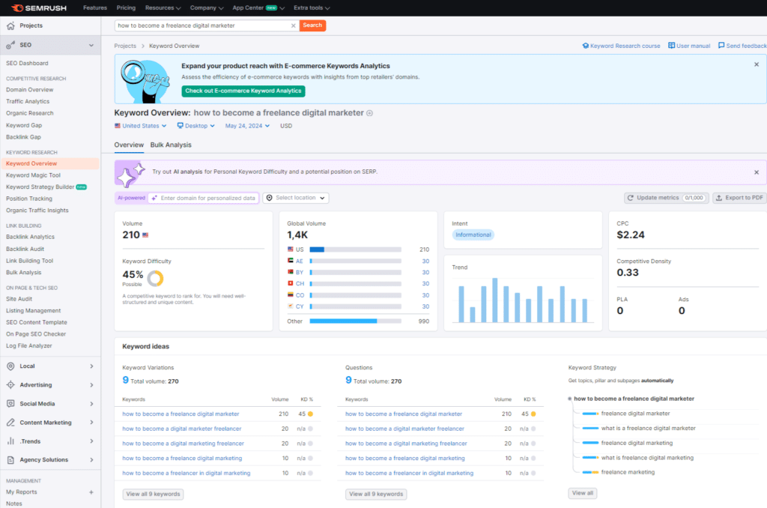This screenshot has height=508, width=767.
Task: Open the Select location dropdown
Action: pos(296,198)
